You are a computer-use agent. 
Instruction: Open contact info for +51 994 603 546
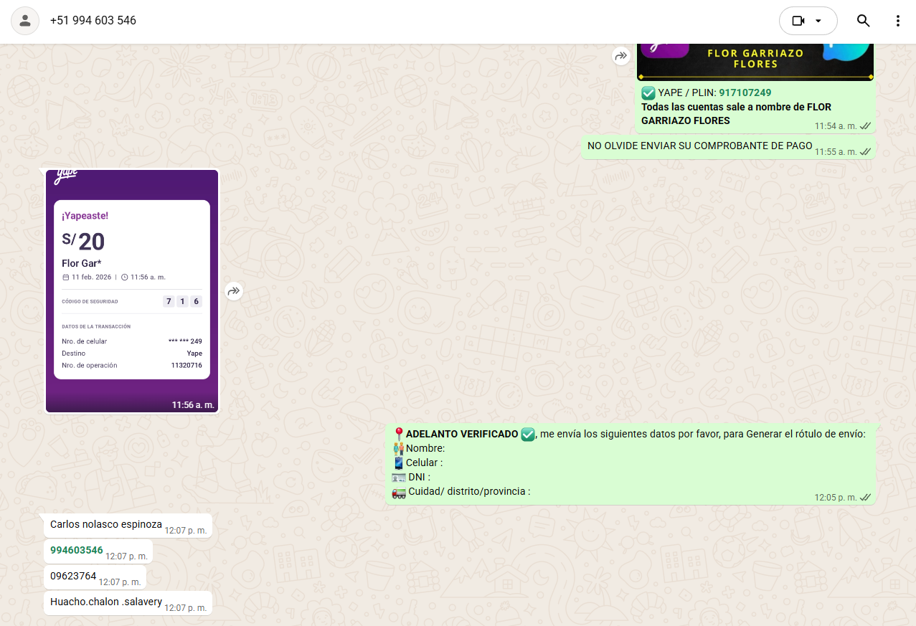click(93, 21)
